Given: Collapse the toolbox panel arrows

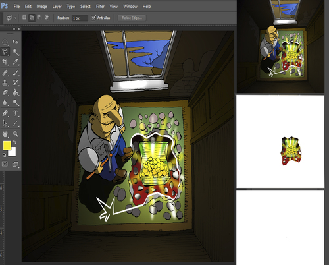Looking at the screenshot, I should click(x=14, y=29).
